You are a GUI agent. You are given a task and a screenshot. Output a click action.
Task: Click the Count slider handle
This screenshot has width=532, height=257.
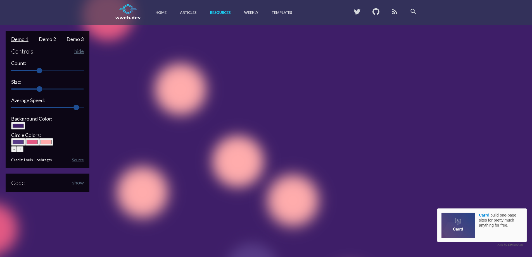(39, 71)
